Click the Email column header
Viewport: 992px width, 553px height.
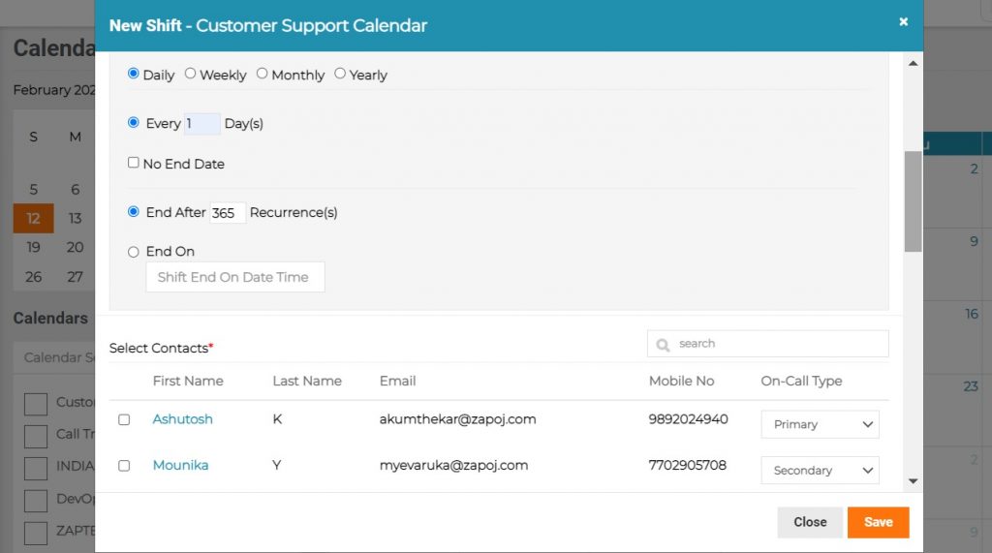(x=397, y=381)
